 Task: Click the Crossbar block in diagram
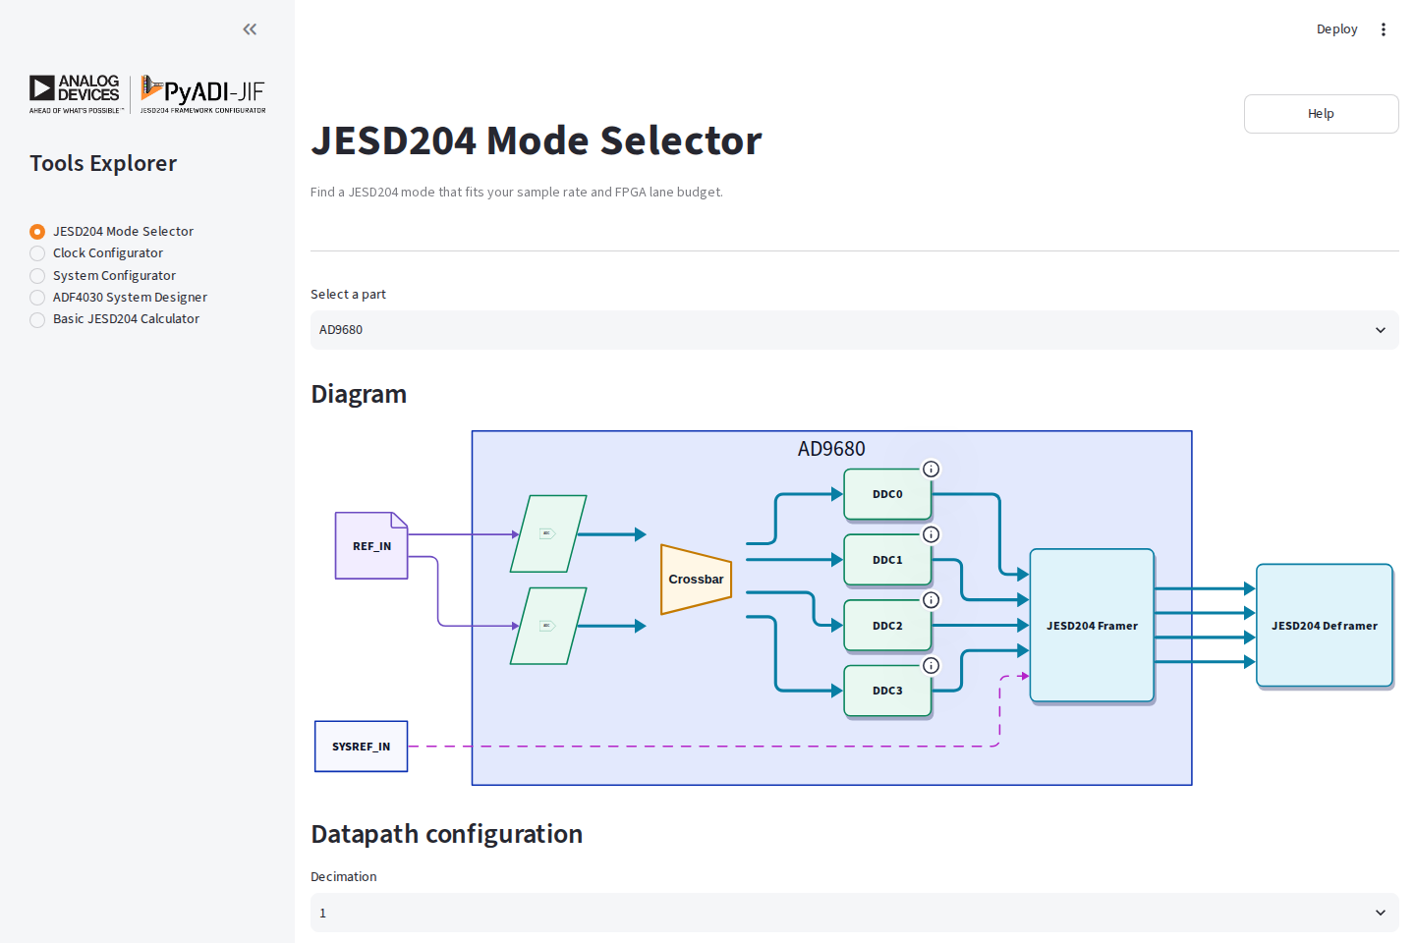696,580
